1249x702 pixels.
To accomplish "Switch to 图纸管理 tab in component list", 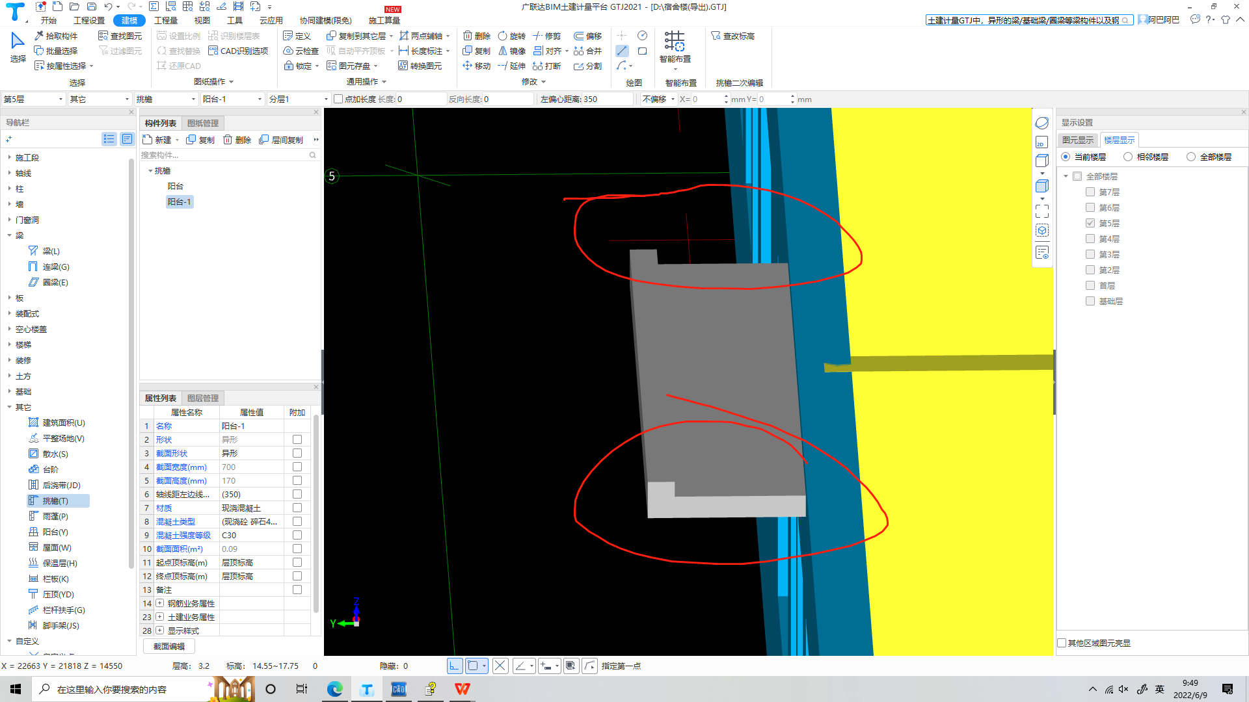I will [203, 123].
